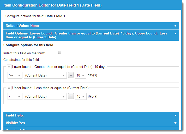
Task: Check Indent this field on the form
Action: [x=60, y=53]
